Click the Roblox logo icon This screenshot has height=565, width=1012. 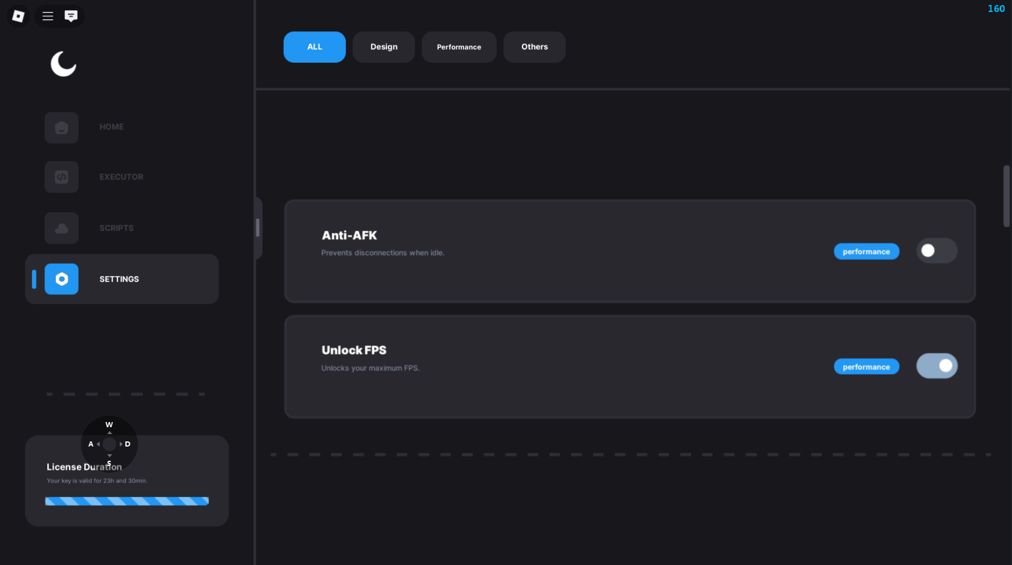coord(18,16)
